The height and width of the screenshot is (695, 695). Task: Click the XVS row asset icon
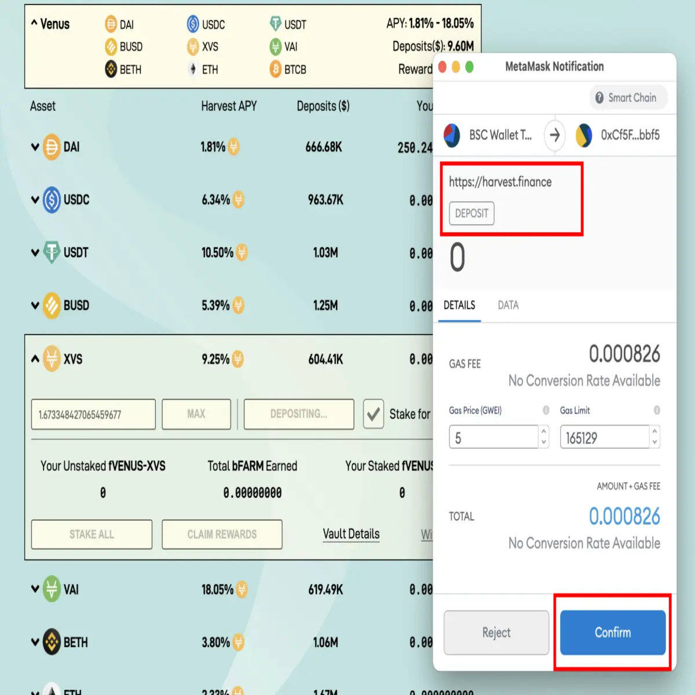click(x=52, y=359)
